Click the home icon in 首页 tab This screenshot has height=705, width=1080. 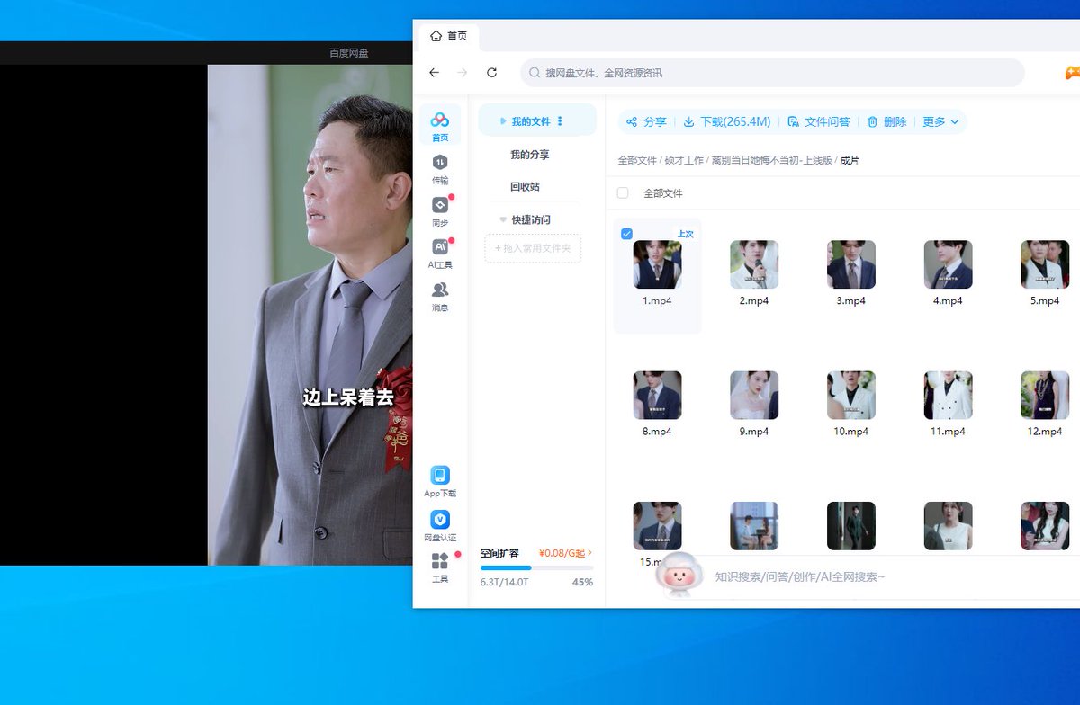coord(436,36)
